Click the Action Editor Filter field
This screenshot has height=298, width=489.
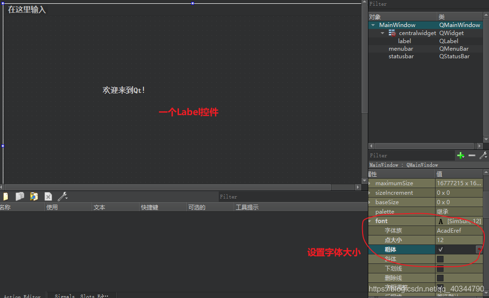(x=293, y=197)
